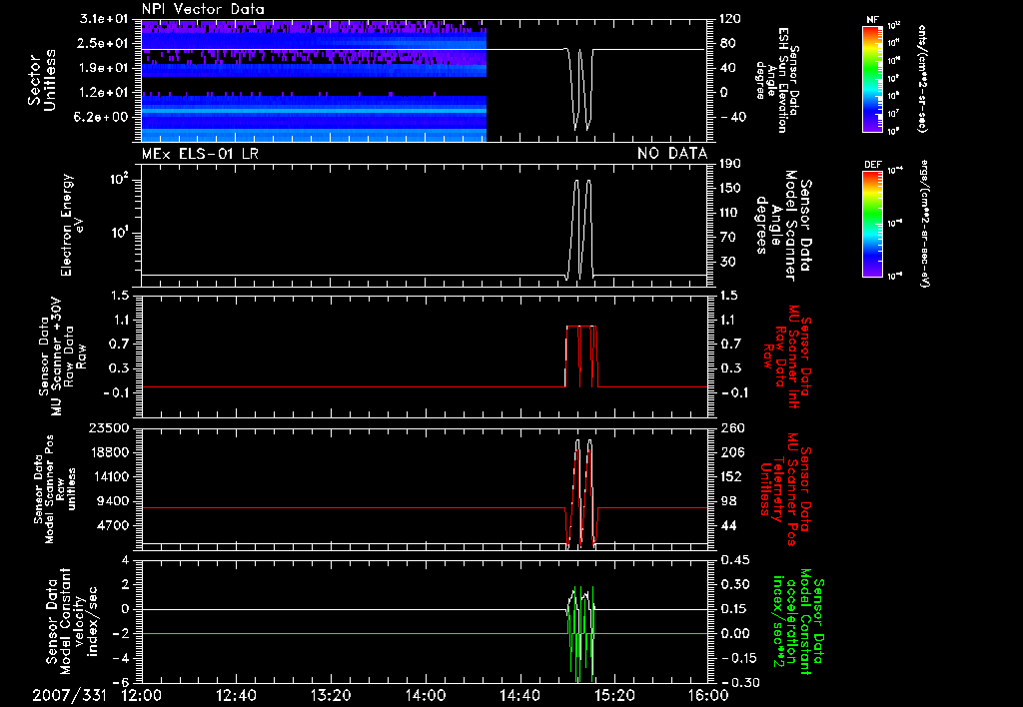Click the "Electron Energy eV" axis label

click(72, 225)
